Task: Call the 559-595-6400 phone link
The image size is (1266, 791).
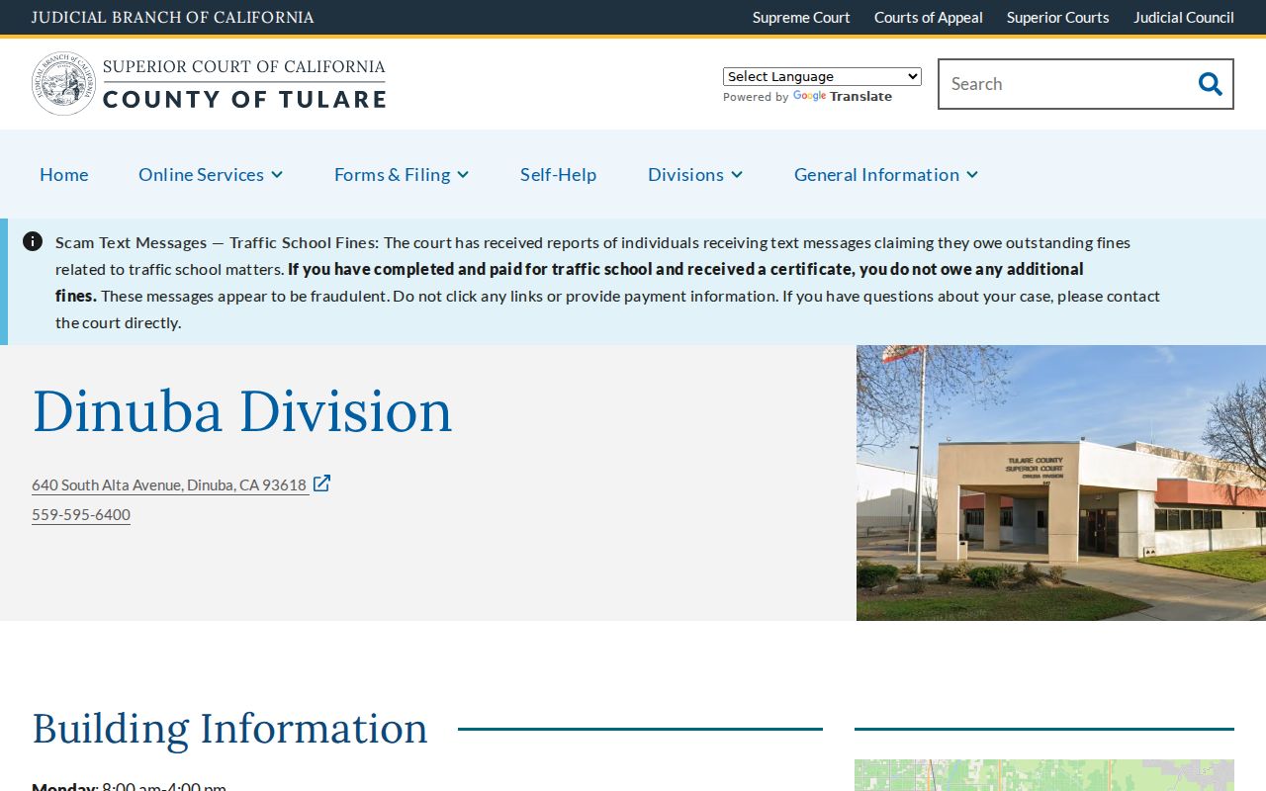Action: point(81,514)
